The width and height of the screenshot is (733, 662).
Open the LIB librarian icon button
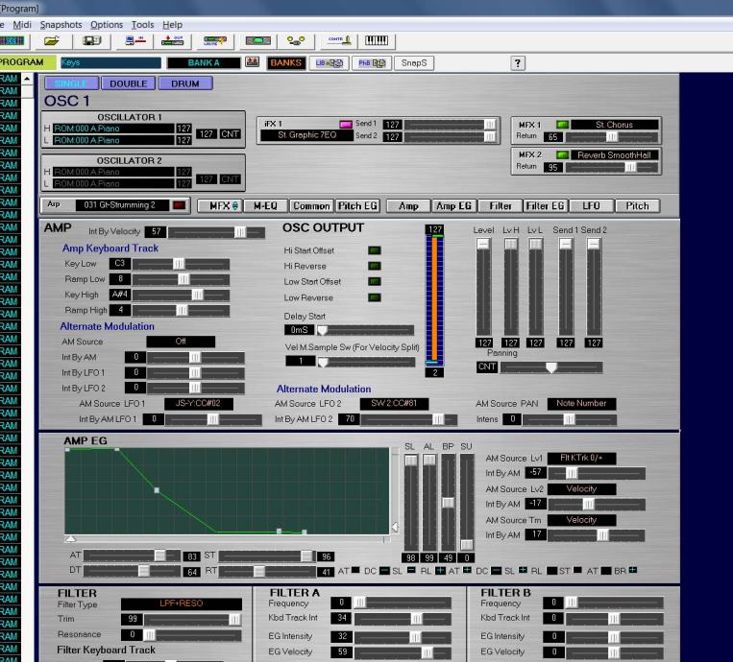pos(330,63)
